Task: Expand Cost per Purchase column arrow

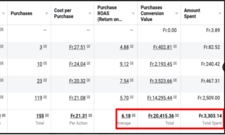Action: pyautogui.click(x=90, y=13)
